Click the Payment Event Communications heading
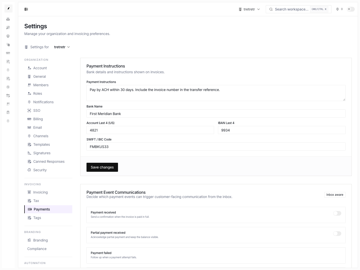Screen dimensions: 360x270 coord(116,192)
